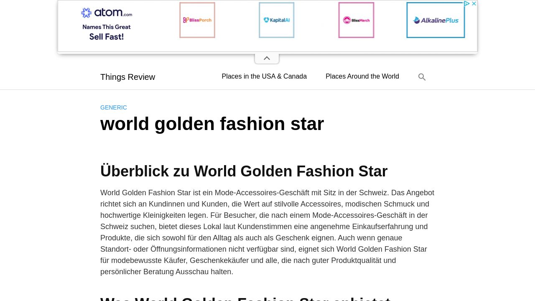Open Places in the USA & Canada menu
The height and width of the screenshot is (301, 535).
pos(264,77)
